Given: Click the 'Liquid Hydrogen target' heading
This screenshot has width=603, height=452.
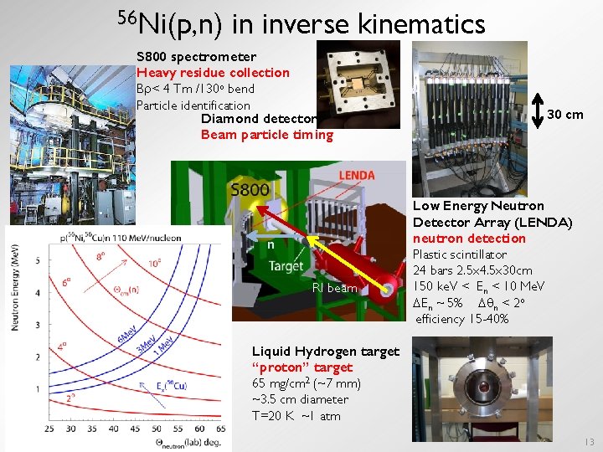Looking at the screenshot, I should [326, 352].
